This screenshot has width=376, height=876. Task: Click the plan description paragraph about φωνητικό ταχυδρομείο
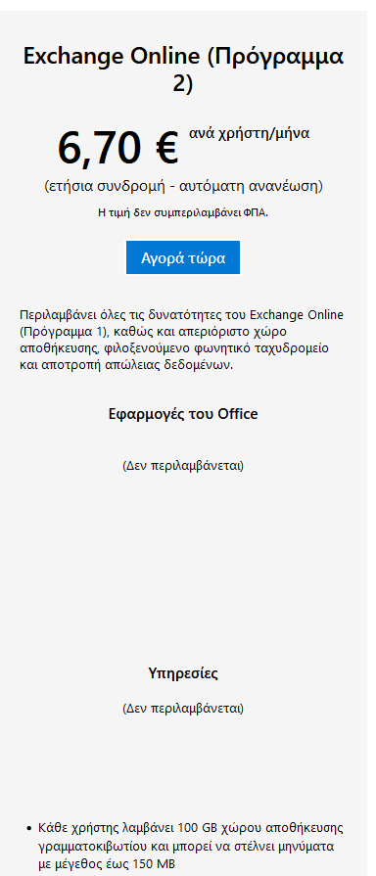coord(181,341)
